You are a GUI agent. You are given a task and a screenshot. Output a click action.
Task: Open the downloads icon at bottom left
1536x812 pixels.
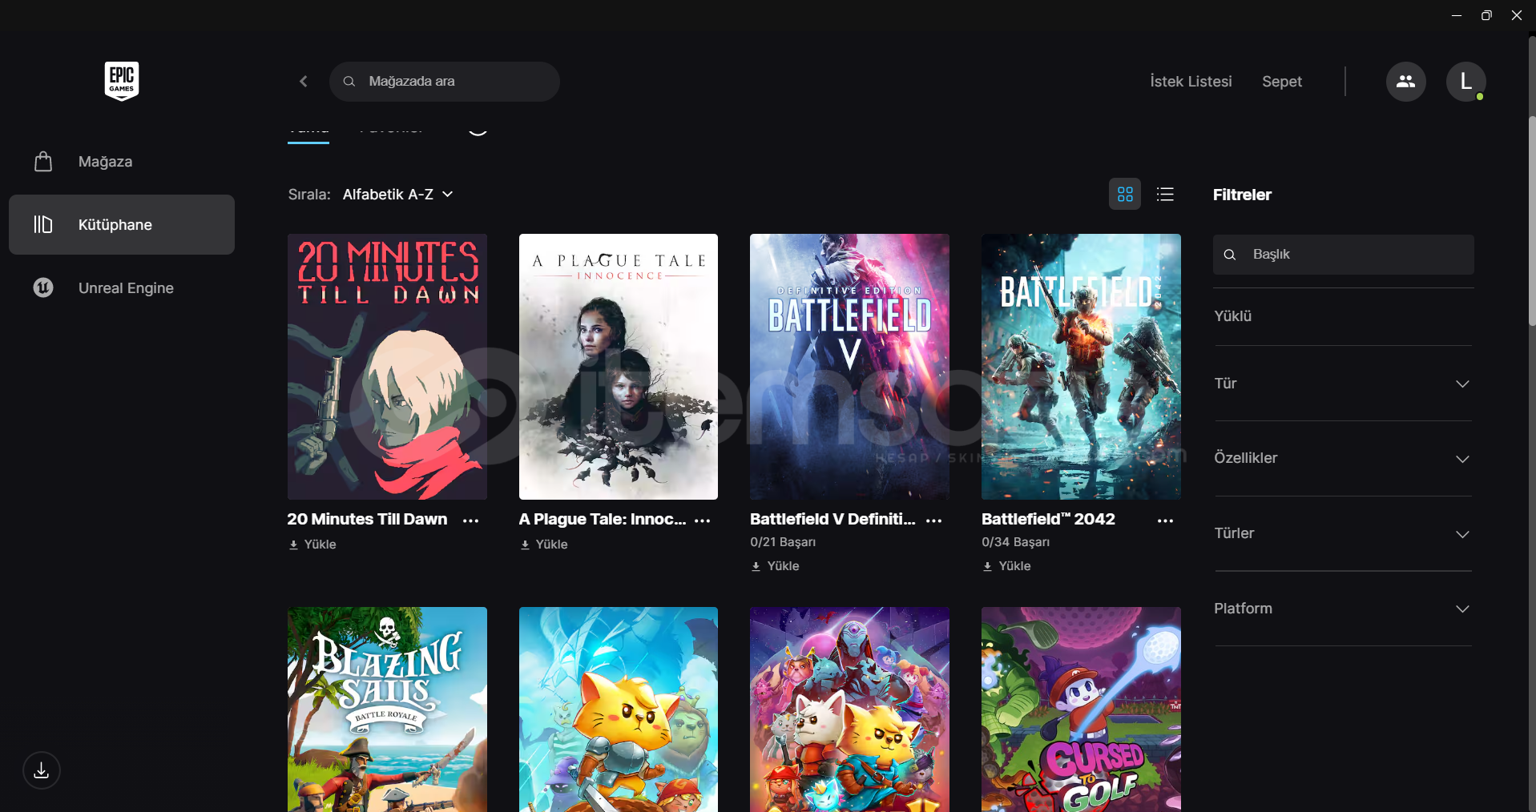(x=42, y=770)
